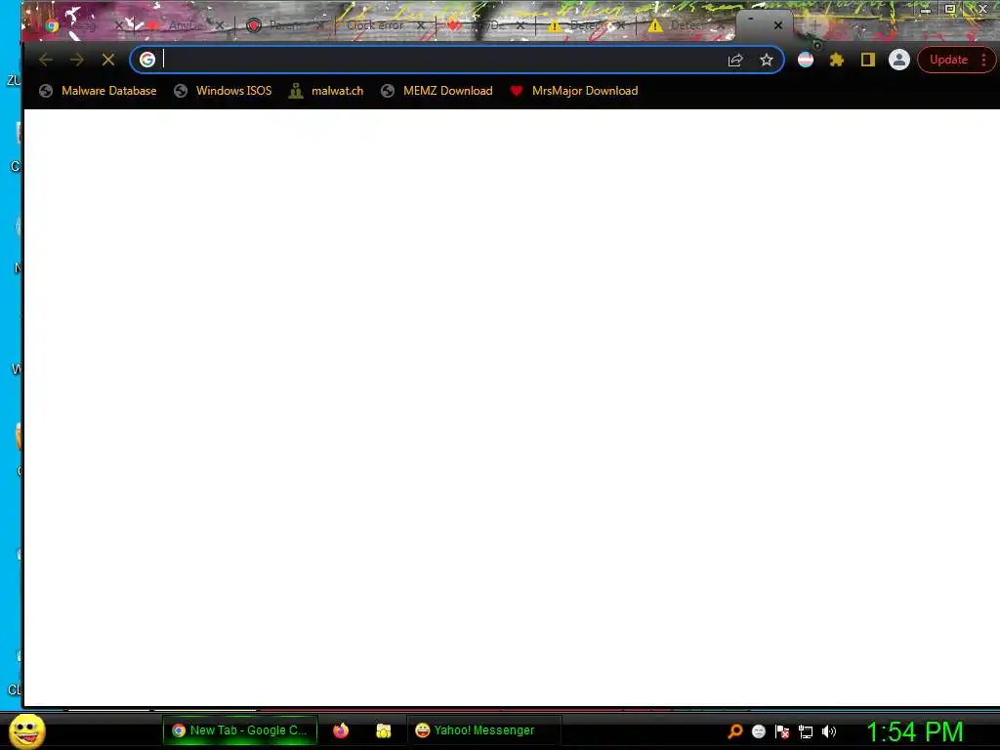The image size is (1000, 750).
Task: Toggle the side panel icon
Action: 868,60
